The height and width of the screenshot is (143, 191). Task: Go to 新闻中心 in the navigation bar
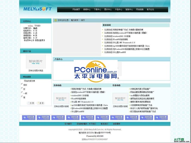(x=87, y=9)
